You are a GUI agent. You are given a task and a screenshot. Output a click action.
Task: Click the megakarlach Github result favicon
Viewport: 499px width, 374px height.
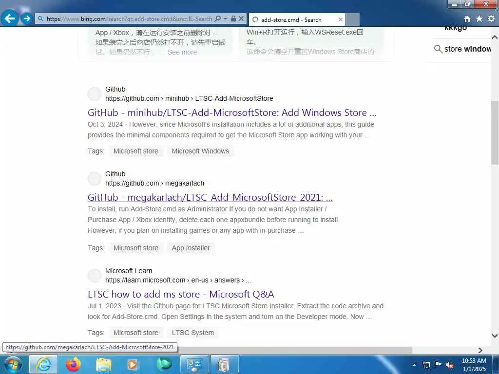[95, 179]
